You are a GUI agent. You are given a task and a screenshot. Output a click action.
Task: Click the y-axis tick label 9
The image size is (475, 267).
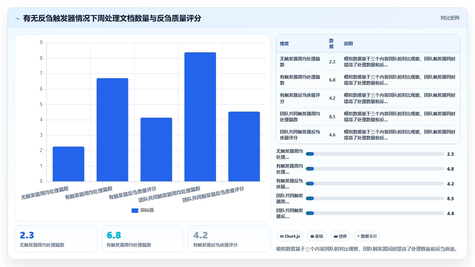tap(41, 43)
